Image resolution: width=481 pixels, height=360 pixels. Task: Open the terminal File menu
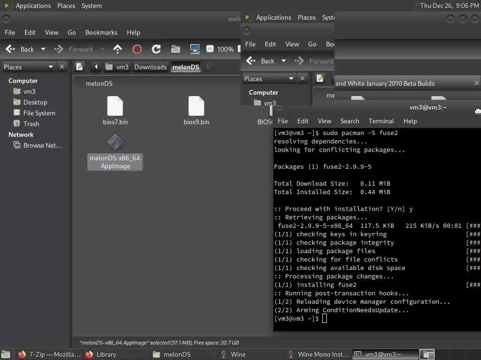coord(282,121)
